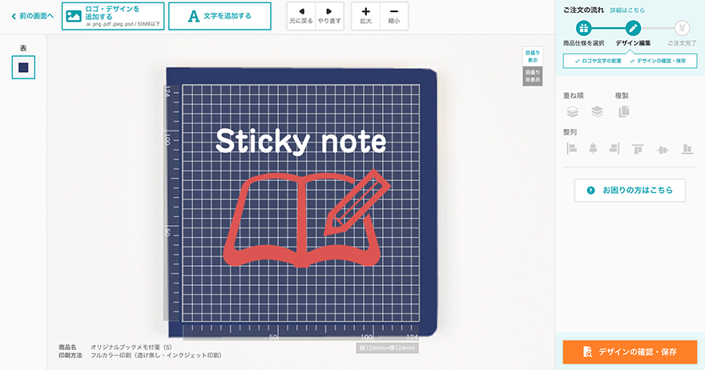Duplicate object with 複製 icon
The height and width of the screenshot is (370, 705).
[623, 111]
